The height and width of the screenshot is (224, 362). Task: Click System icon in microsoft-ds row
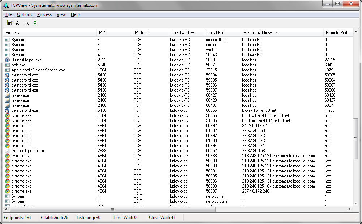click(x=7, y=40)
